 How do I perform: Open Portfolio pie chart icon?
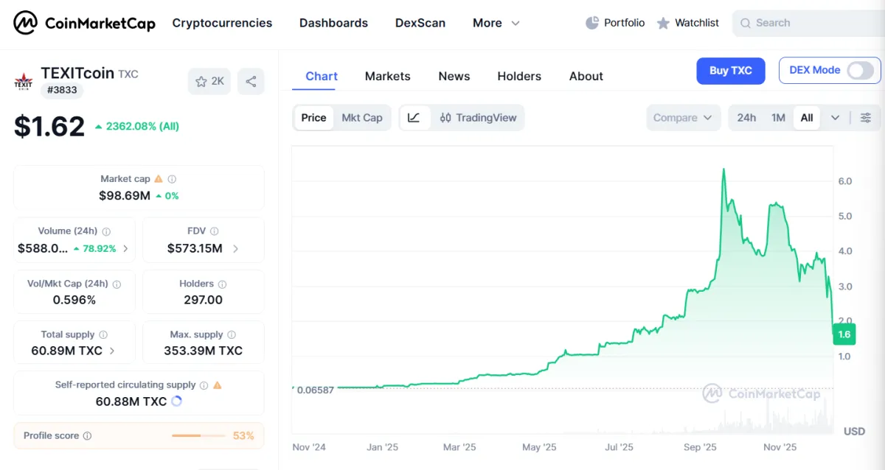point(592,23)
